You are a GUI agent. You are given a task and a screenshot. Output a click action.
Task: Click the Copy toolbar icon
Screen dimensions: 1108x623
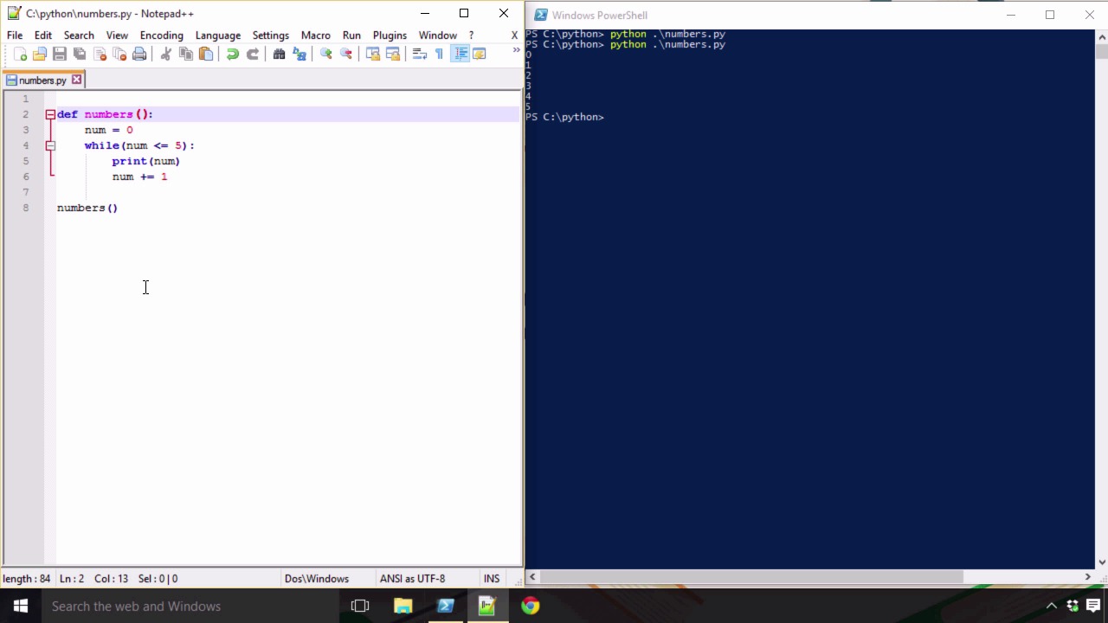pos(186,54)
